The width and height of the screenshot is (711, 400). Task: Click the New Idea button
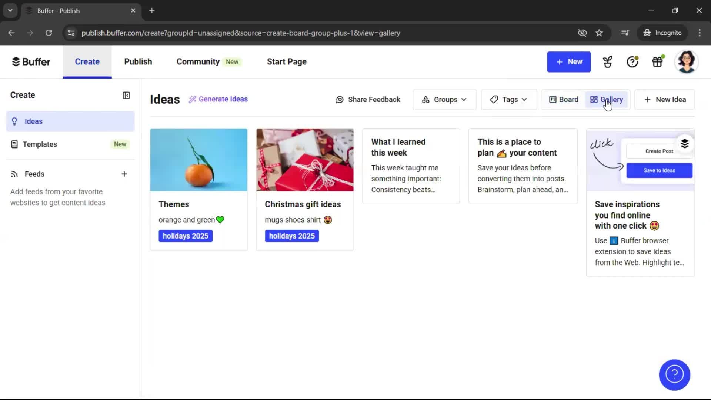pos(664,99)
